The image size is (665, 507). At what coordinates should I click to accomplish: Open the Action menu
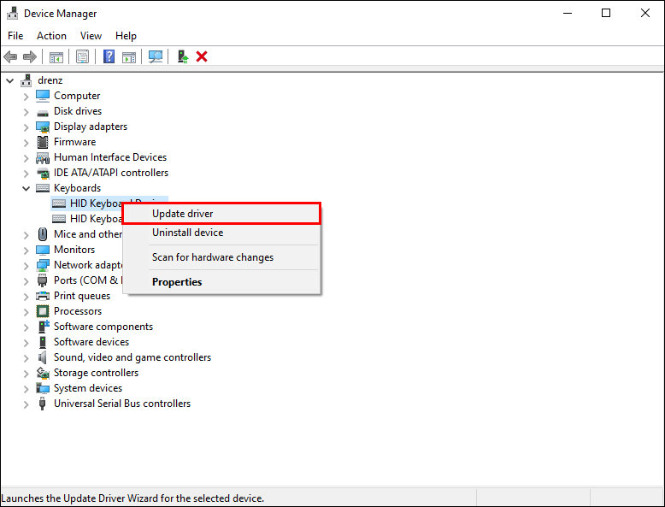(x=51, y=36)
